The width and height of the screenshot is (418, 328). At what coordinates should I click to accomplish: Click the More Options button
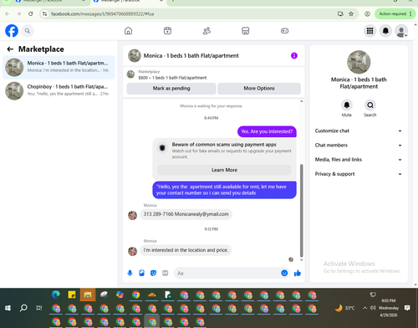(259, 89)
